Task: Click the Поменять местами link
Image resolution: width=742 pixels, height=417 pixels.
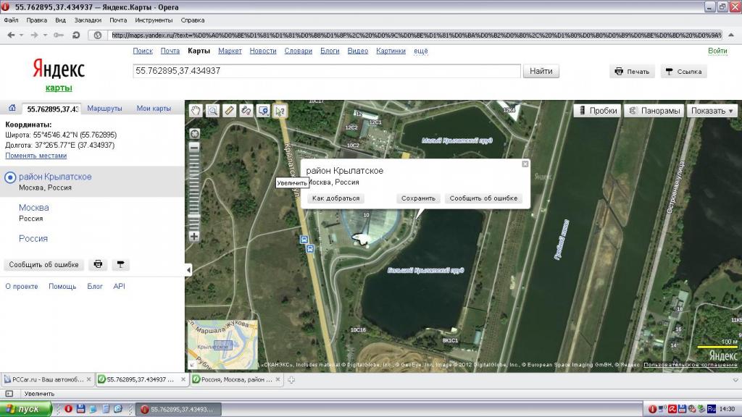Action: tap(36, 156)
